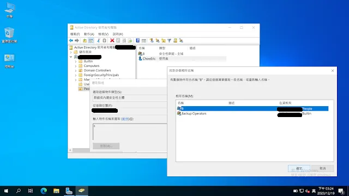Open the 檔案(F) menu
The image size is (349, 196).
75,34
